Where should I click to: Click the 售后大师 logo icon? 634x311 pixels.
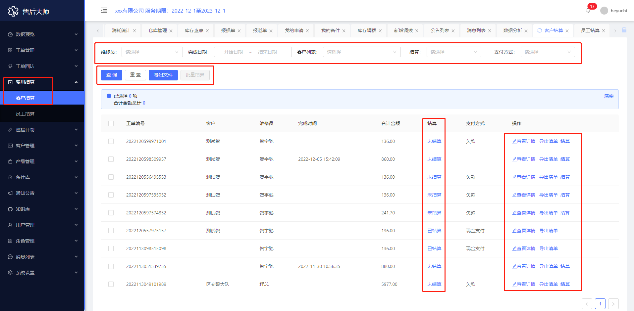point(13,11)
